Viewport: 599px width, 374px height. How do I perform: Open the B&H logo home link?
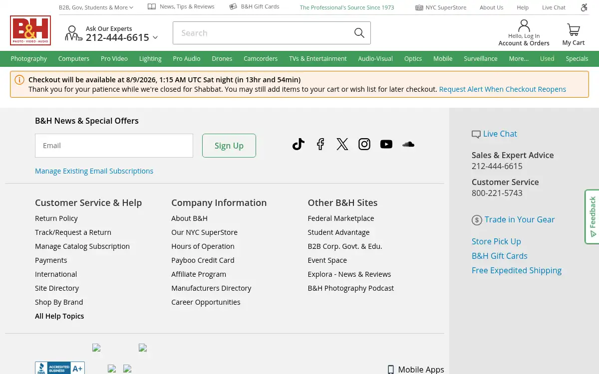30,30
